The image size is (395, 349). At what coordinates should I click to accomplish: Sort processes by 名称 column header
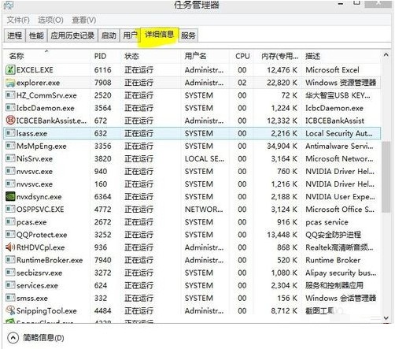(17, 56)
